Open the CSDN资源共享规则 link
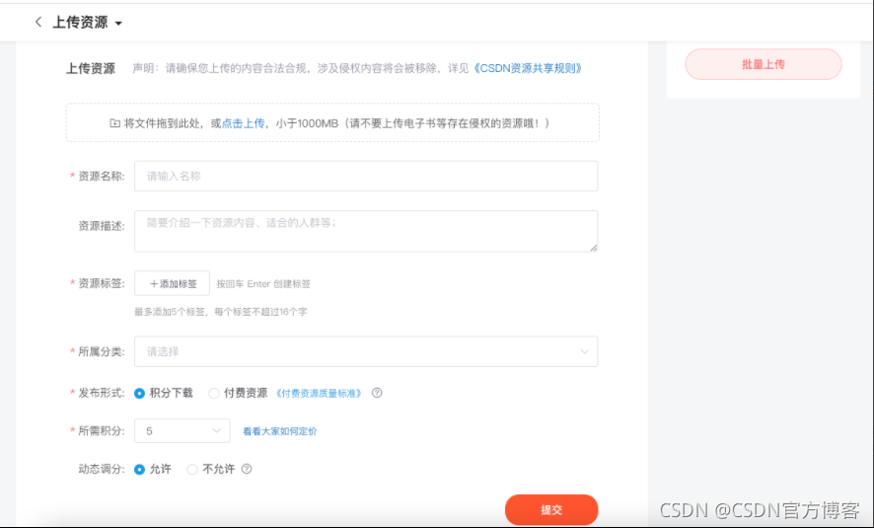The image size is (874, 528). pyautogui.click(x=528, y=68)
